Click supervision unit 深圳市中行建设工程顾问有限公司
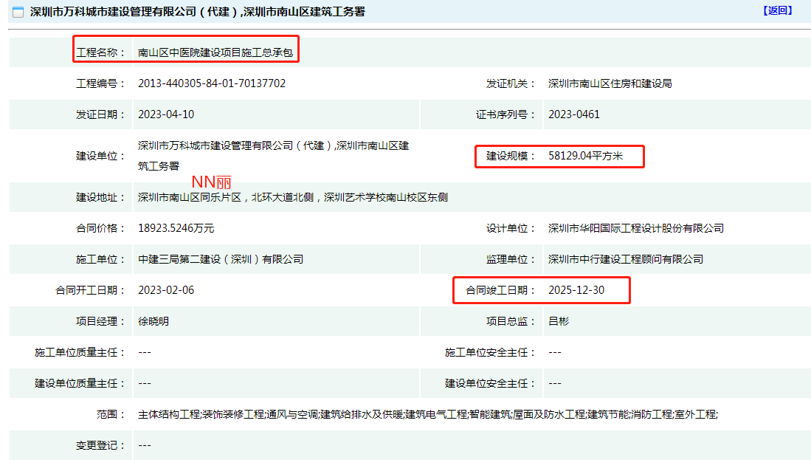The height and width of the screenshot is (460, 811). [x=625, y=259]
